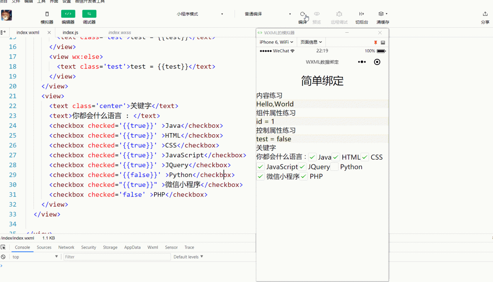The width and height of the screenshot is (493, 282).
Task: Click the 'id = 1' text in simulator
Action: (265, 122)
